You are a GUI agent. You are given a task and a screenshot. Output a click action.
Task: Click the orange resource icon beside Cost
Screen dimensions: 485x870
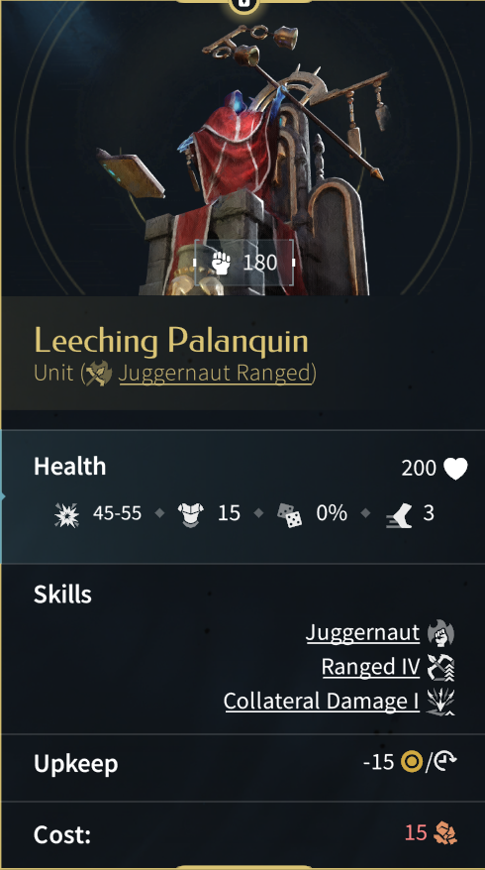coord(445,833)
